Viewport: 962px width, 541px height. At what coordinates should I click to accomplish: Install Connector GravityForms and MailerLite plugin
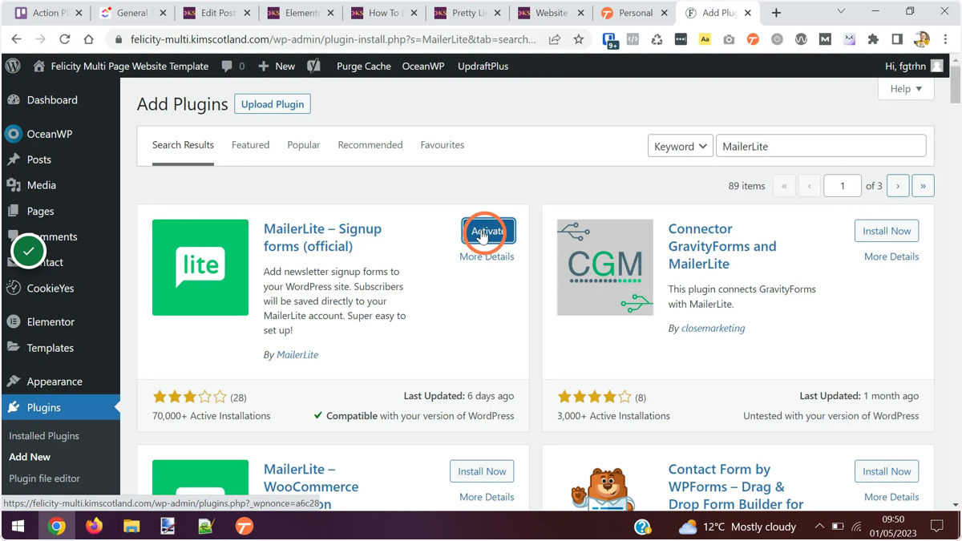click(x=887, y=231)
